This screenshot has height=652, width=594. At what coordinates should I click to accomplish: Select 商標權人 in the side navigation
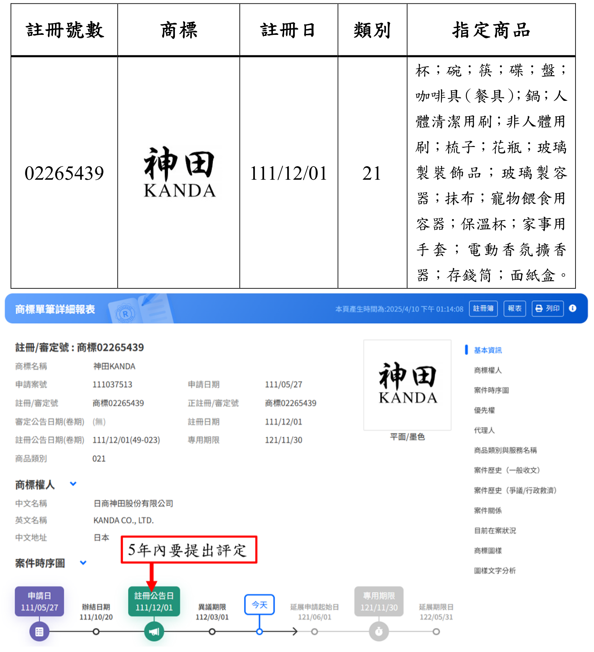tap(487, 370)
